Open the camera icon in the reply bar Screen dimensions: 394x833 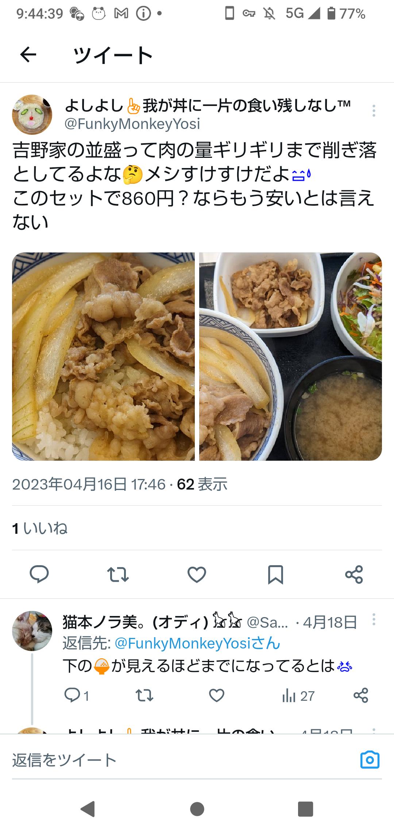[x=370, y=760]
